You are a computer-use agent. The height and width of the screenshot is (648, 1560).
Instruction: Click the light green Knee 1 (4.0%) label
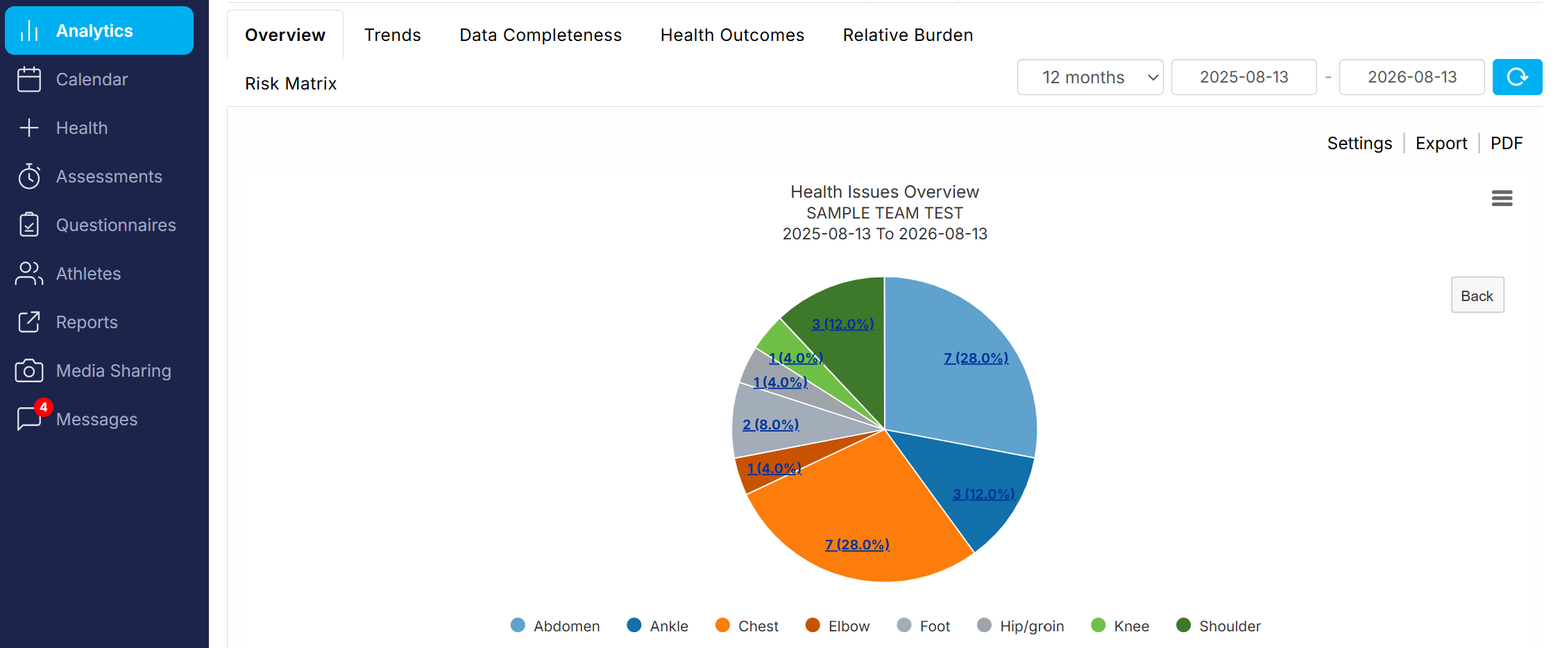tap(796, 358)
